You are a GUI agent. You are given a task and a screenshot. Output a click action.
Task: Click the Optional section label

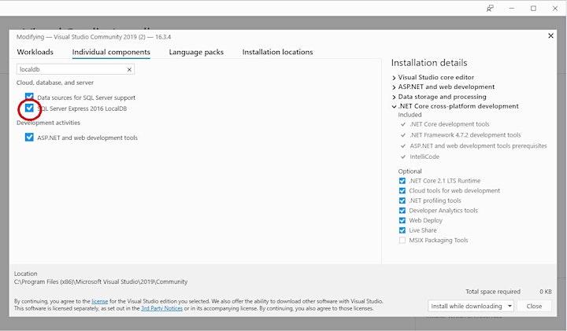point(409,171)
